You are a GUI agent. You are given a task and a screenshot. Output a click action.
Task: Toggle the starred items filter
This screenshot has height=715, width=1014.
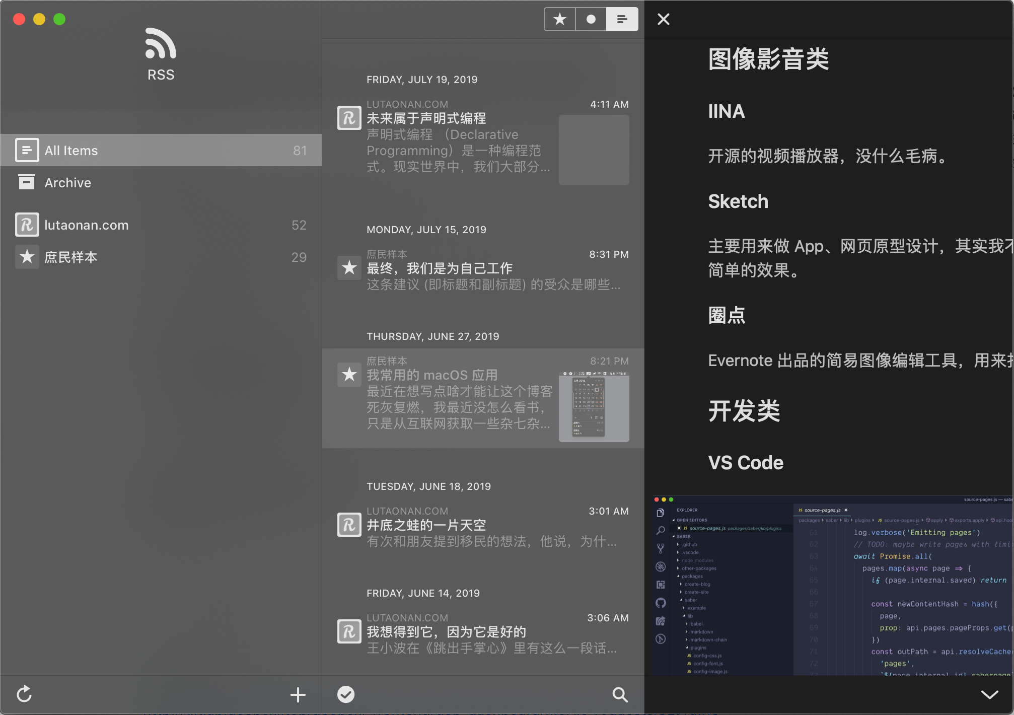pos(560,19)
